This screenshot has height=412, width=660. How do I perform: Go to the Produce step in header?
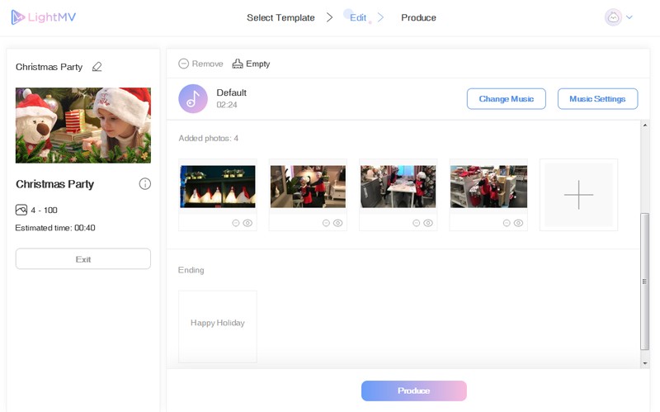(x=418, y=17)
